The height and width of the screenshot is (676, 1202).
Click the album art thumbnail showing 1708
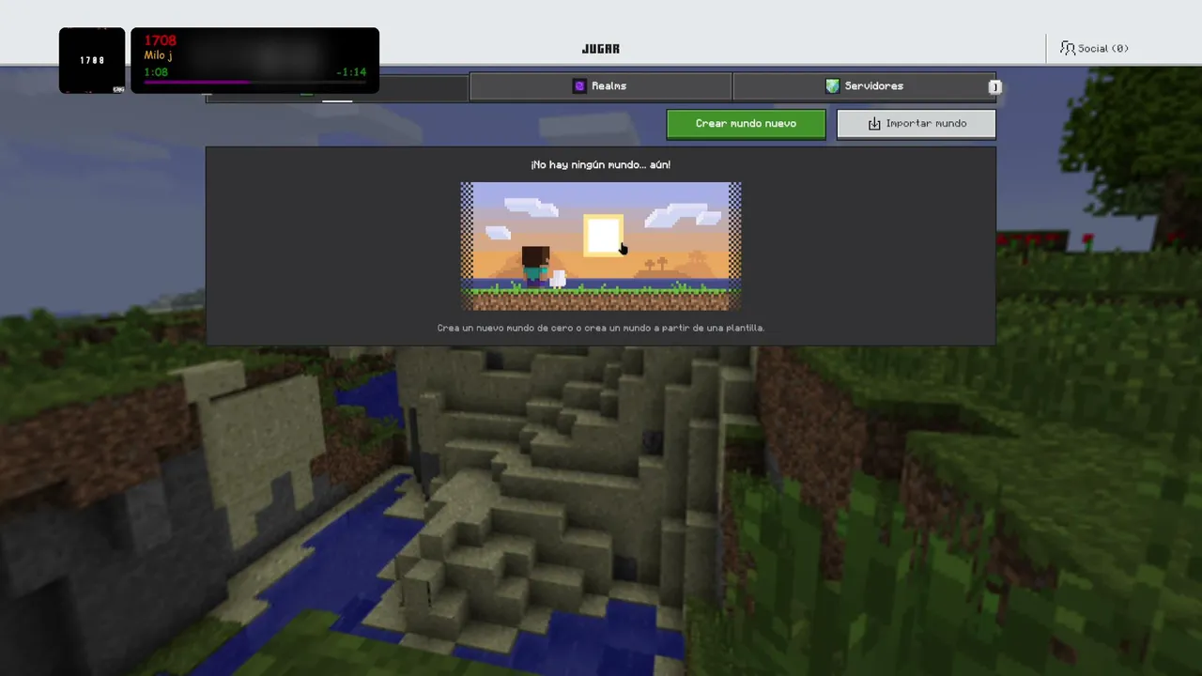pyautogui.click(x=92, y=61)
